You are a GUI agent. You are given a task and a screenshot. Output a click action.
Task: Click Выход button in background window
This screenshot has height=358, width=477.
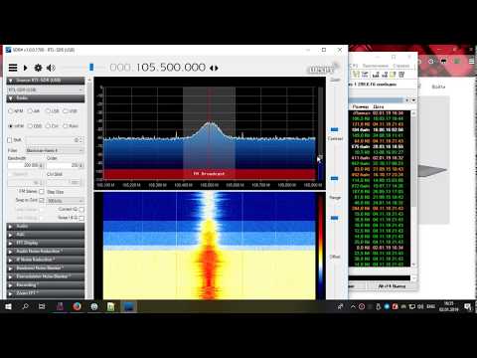pyautogui.click(x=392, y=285)
